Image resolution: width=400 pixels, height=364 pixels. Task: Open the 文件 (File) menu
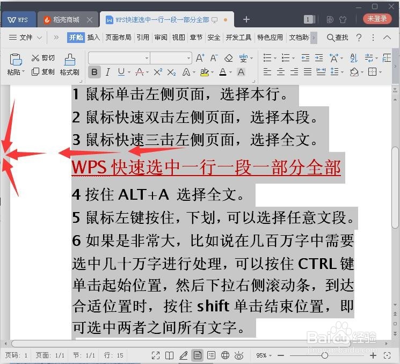coord(25,38)
